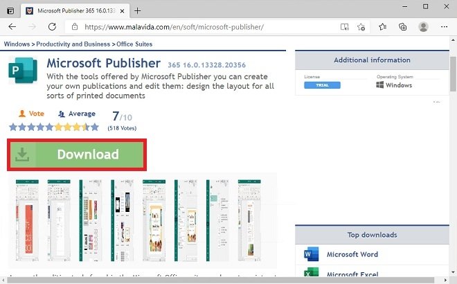
Task: Click the download arrow icon on green button
Action: click(22, 154)
